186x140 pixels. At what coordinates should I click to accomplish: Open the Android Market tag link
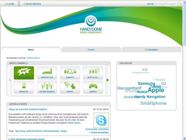click(x=34, y=131)
